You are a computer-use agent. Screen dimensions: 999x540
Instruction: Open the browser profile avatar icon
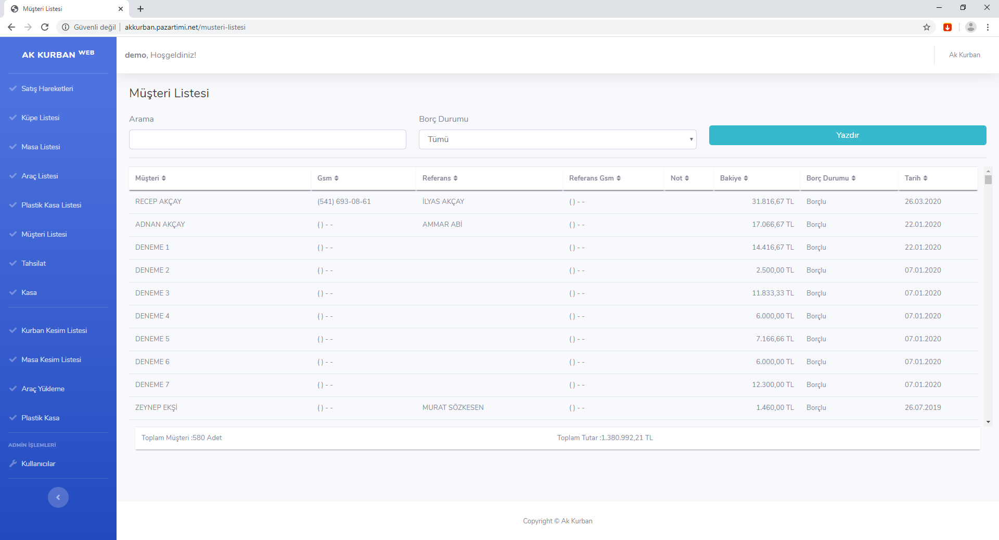(970, 27)
